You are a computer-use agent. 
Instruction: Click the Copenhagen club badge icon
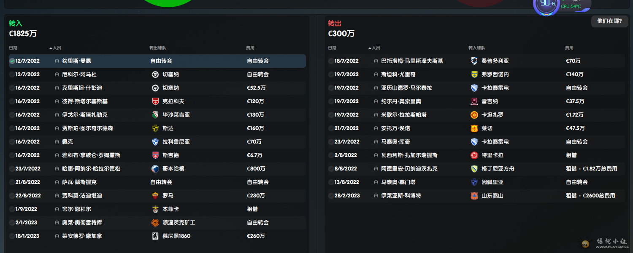[x=155, y=169]
